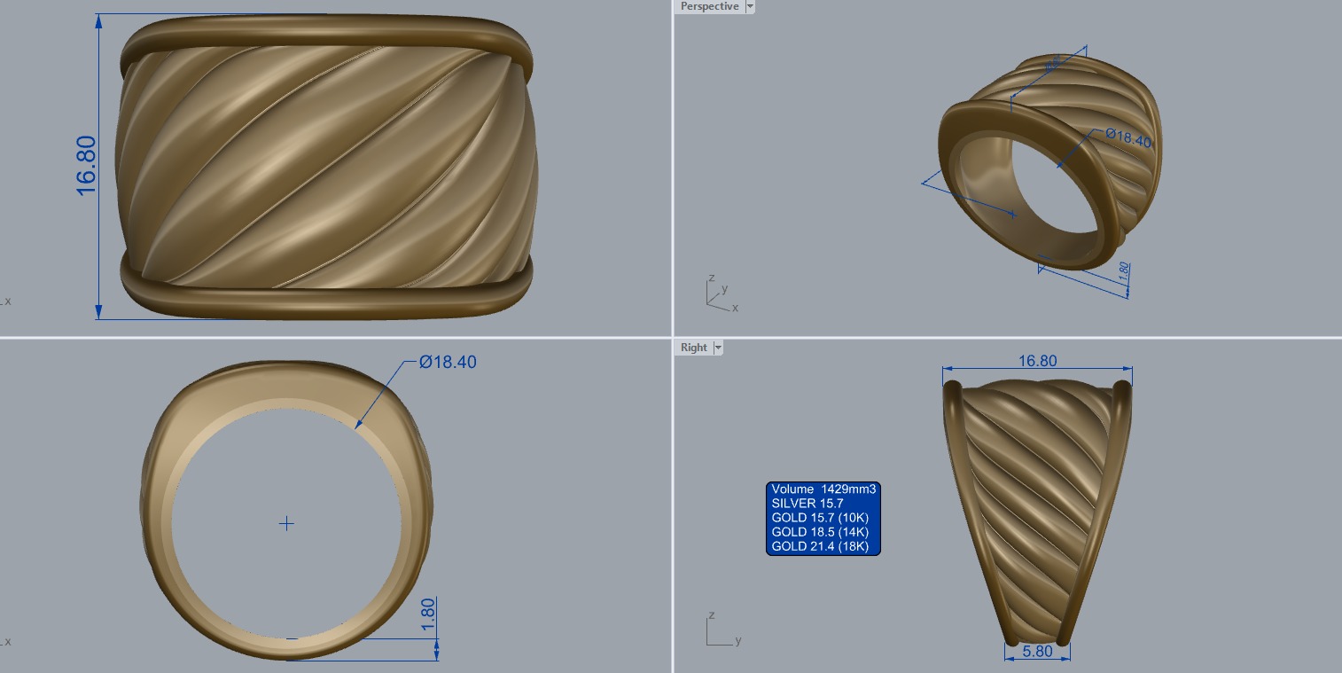Select the vertically rotated 16.80 dimension text
1342x673 pixels.
pos(87,164)
